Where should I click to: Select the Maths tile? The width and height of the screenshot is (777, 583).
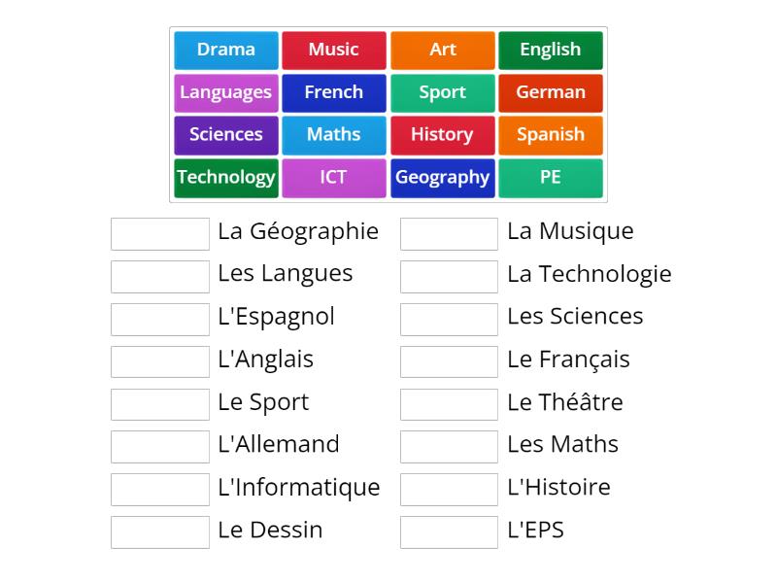[x=334, y=135]
